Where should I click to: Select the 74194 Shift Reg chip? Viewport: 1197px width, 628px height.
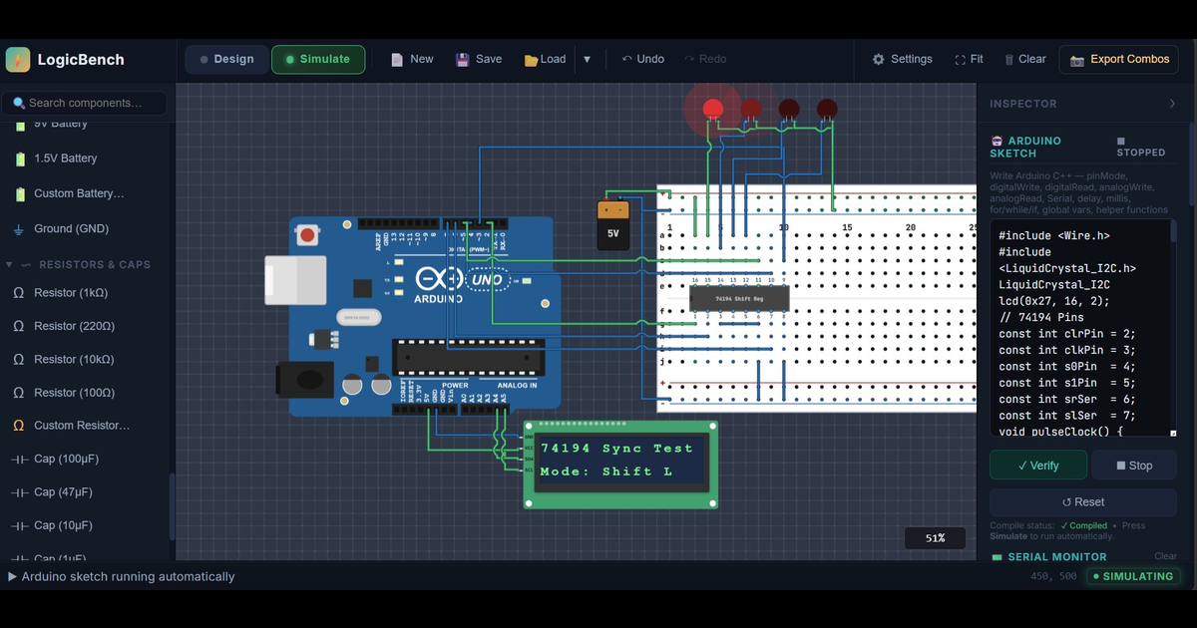click(739, 298)
